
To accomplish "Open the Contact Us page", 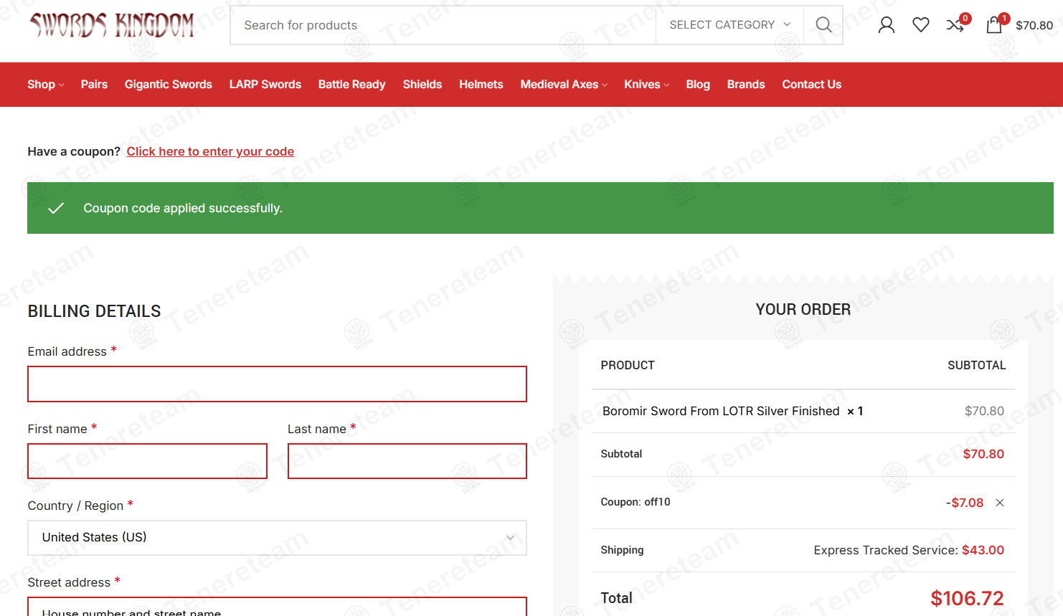I will click(812, 85).
